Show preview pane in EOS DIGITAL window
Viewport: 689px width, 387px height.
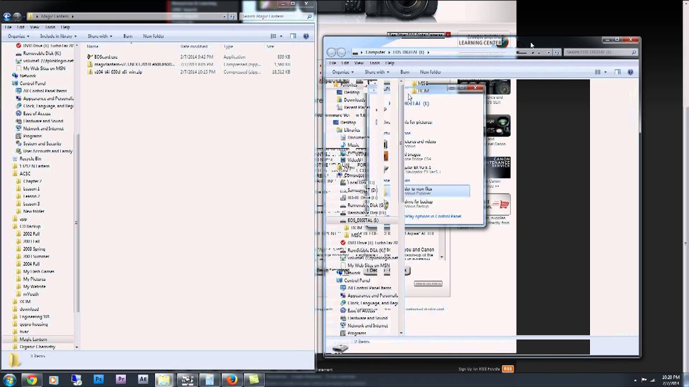pos(617,72)
